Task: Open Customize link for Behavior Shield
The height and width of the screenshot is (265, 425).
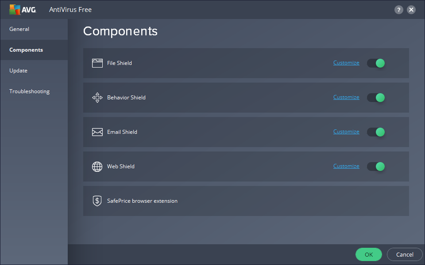Action: click(346, 97)
